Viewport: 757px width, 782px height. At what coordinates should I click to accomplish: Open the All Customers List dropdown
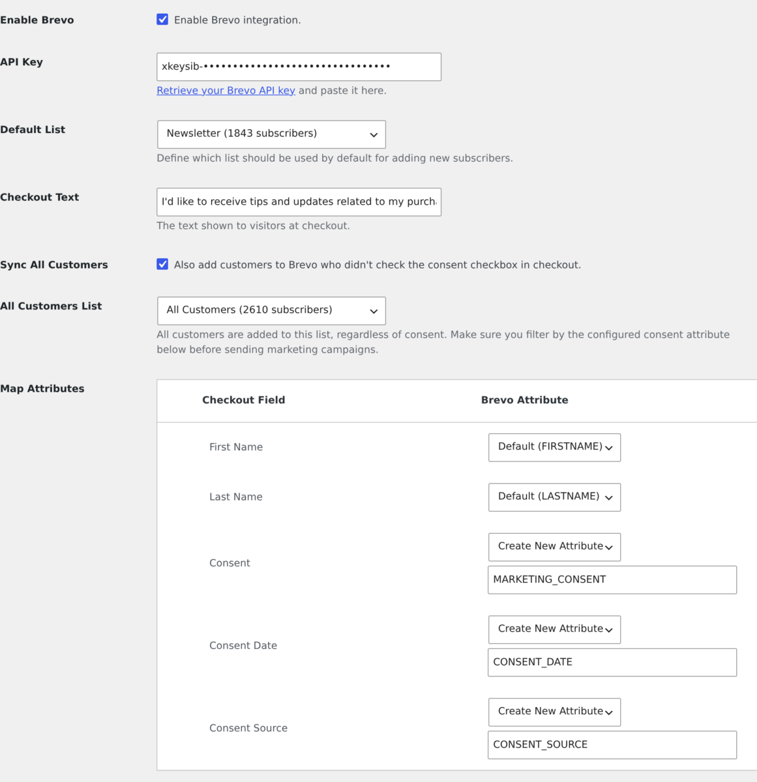[x=271, y=311]
